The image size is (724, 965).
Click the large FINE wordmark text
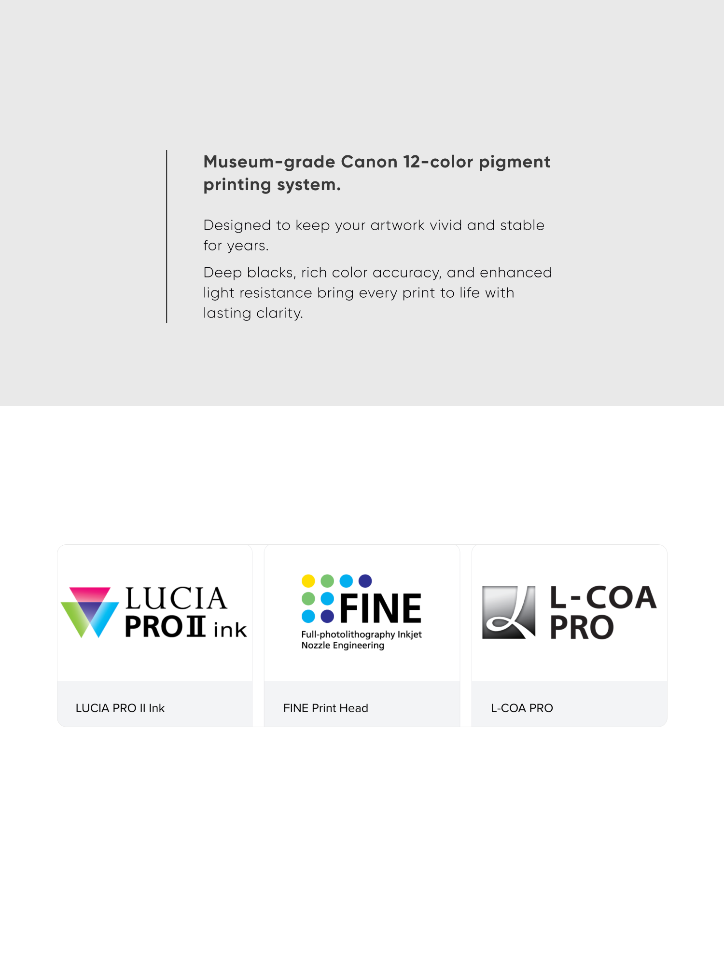tap(381, 608)
